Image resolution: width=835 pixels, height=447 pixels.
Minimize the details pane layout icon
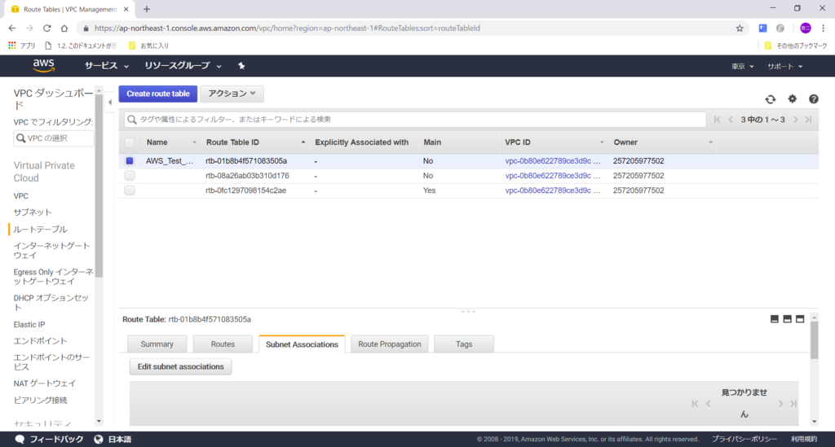click(x=775, y=319)
